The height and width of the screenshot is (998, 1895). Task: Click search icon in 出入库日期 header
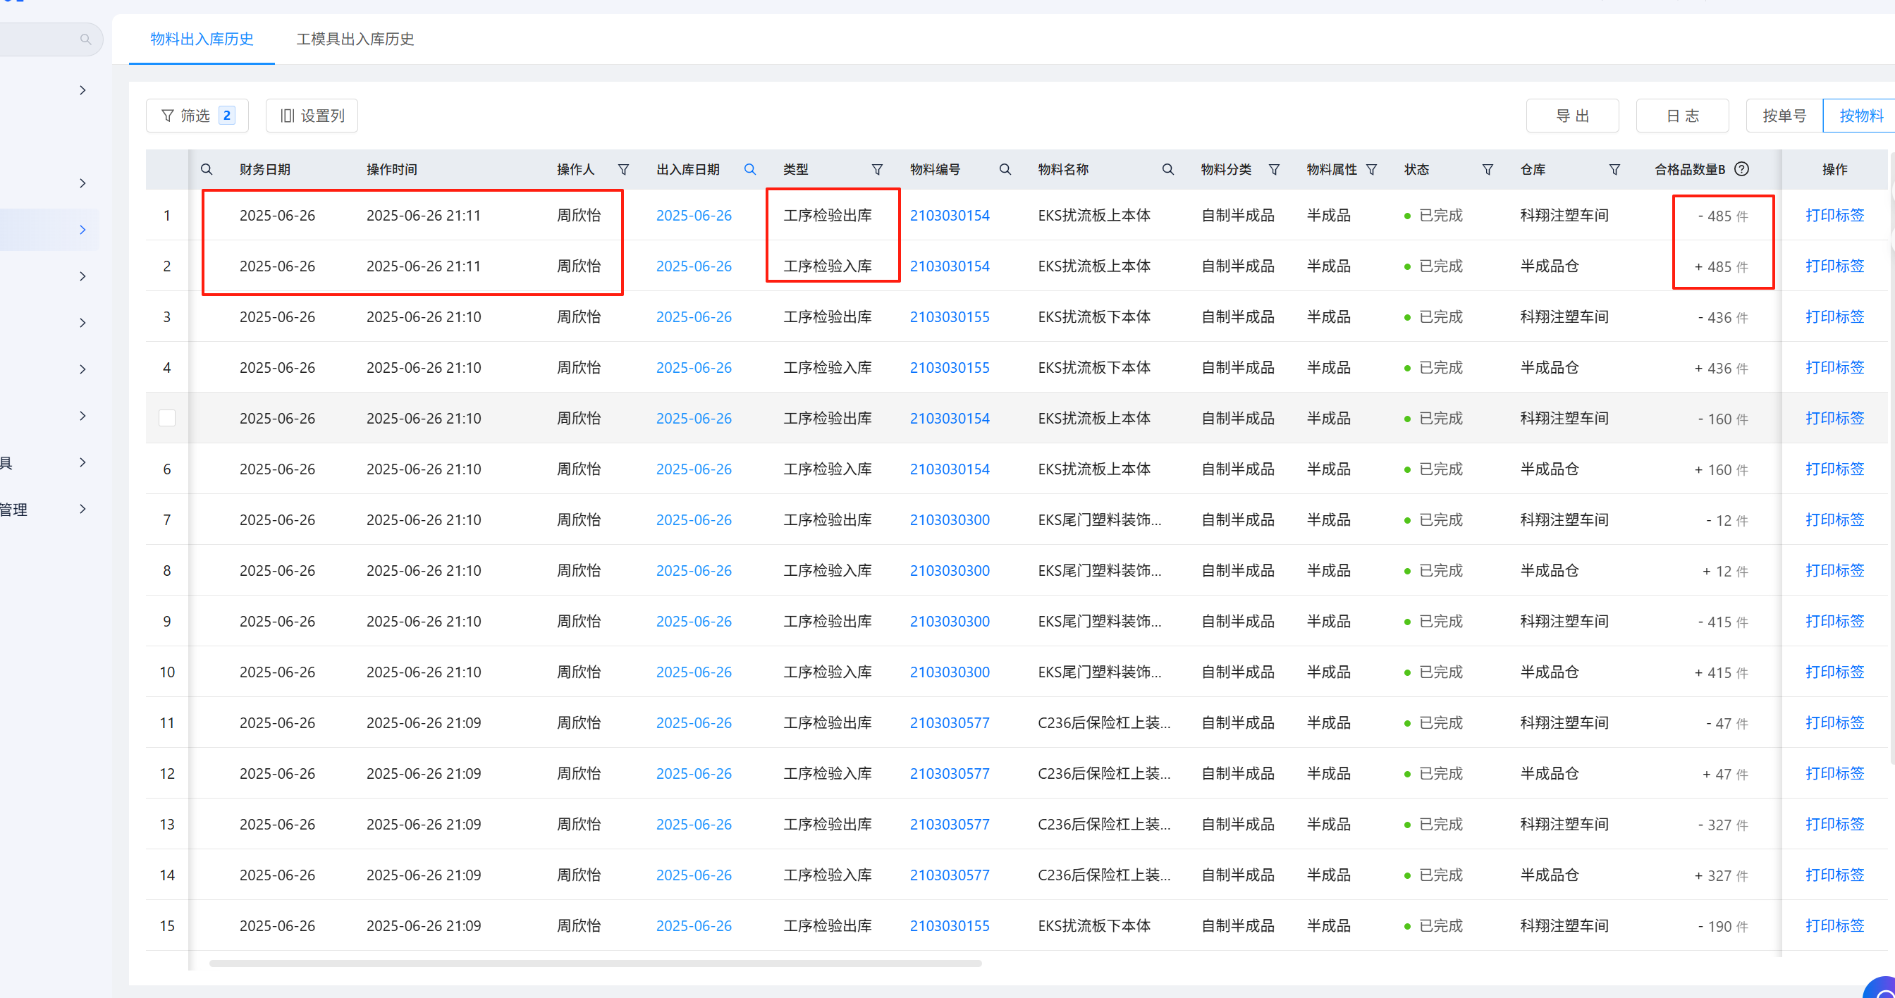[749, 170]
